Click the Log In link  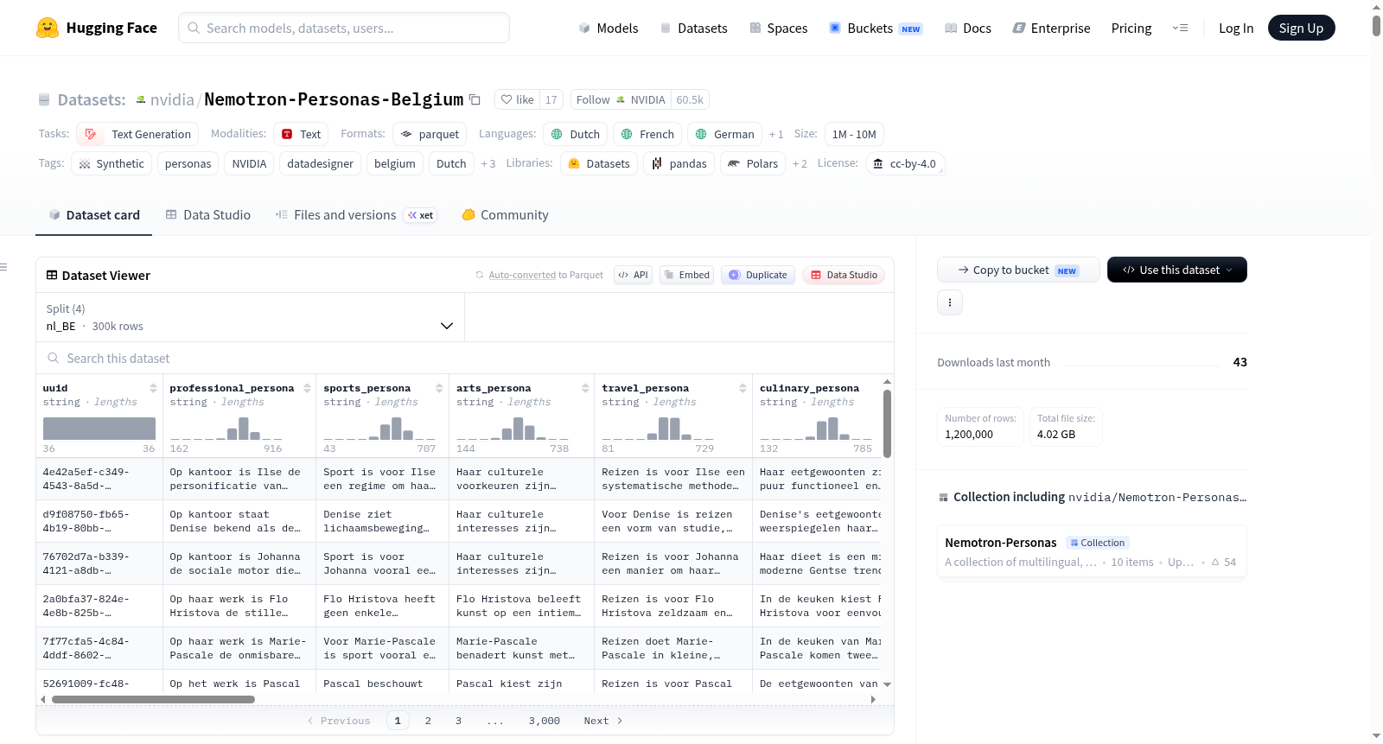(x=1236, y=28)
